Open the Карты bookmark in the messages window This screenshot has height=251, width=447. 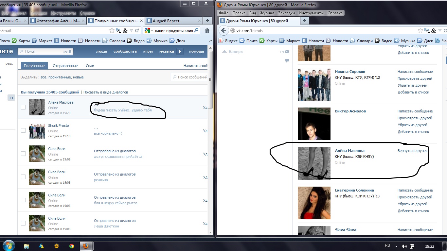point(21,41)
